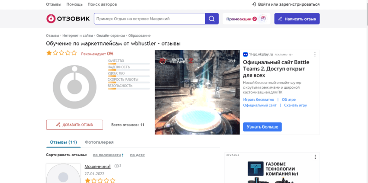The width and height of the screenshot is (368, 183).
Task: Click Войти или зарегистрироваться
Action: point(289,4)
